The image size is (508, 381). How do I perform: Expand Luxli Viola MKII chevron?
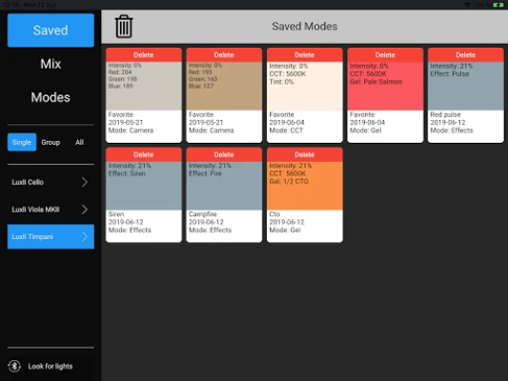85,210
